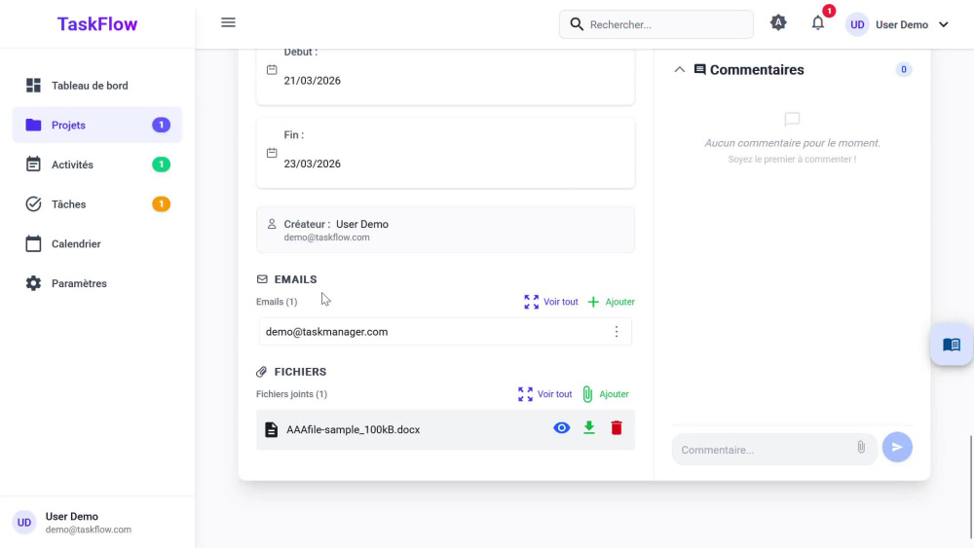The width and height of the screenshot is (974, 548).
Task: Download AAAfile-sample_100kB.docx
Action: coord(589,427)
